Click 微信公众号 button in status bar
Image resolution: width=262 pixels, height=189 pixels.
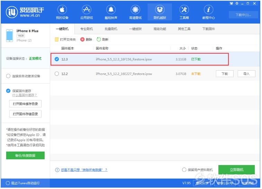point(225,183)
